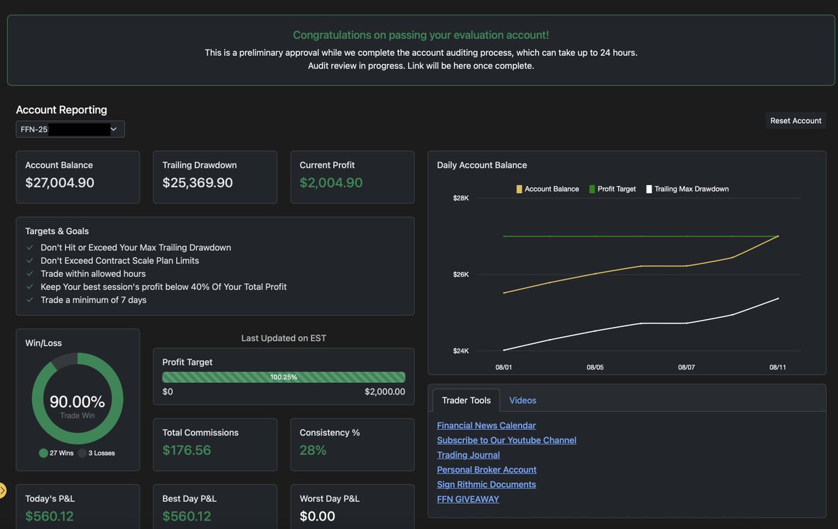
Task: Click the gray dot indicating 3 Losses
Action: 84,453
